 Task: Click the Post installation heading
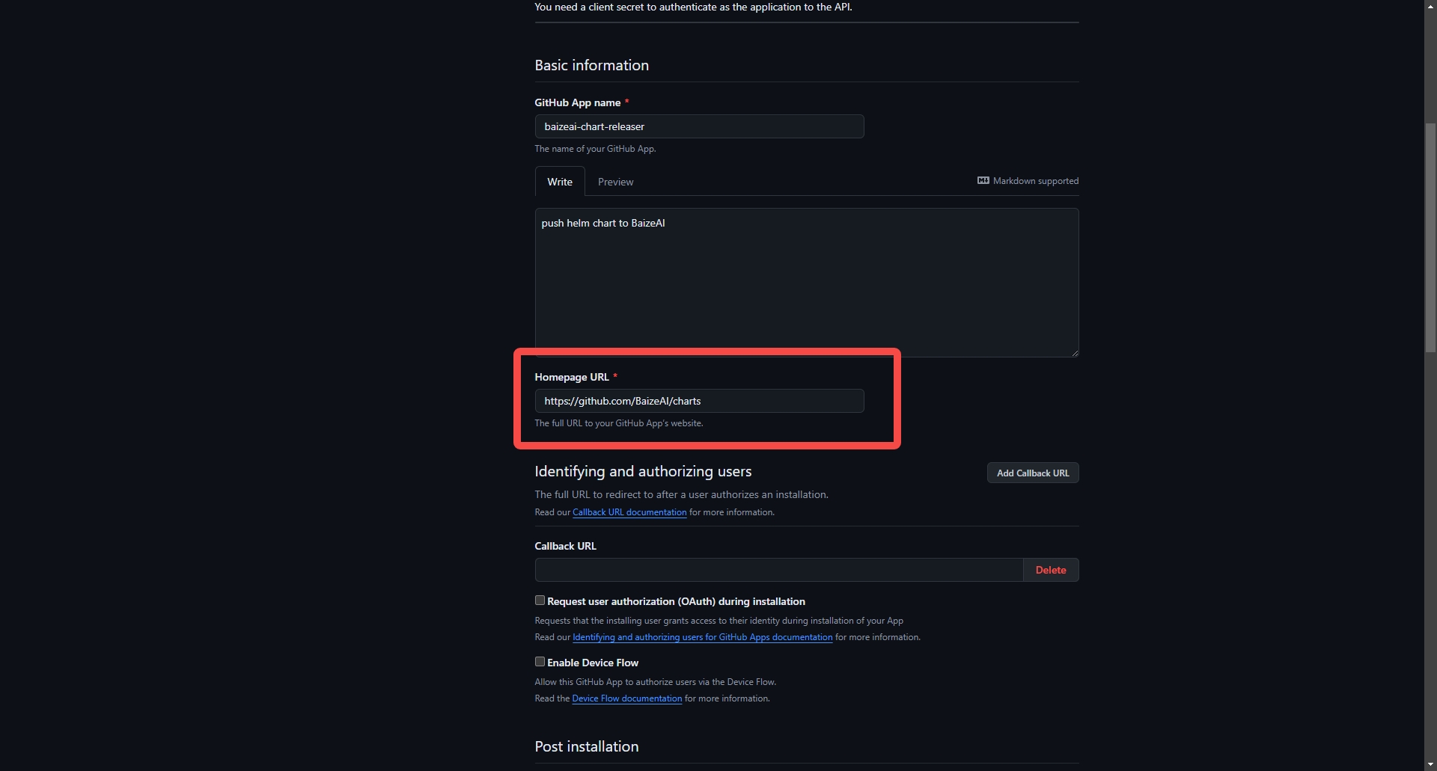(x=587, y=746)
